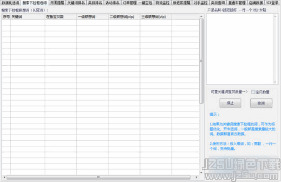Click the 可查关键词宝贝数量 label
Screen dimensions: 281x182
pyautogui.click(x=229, y=92)
